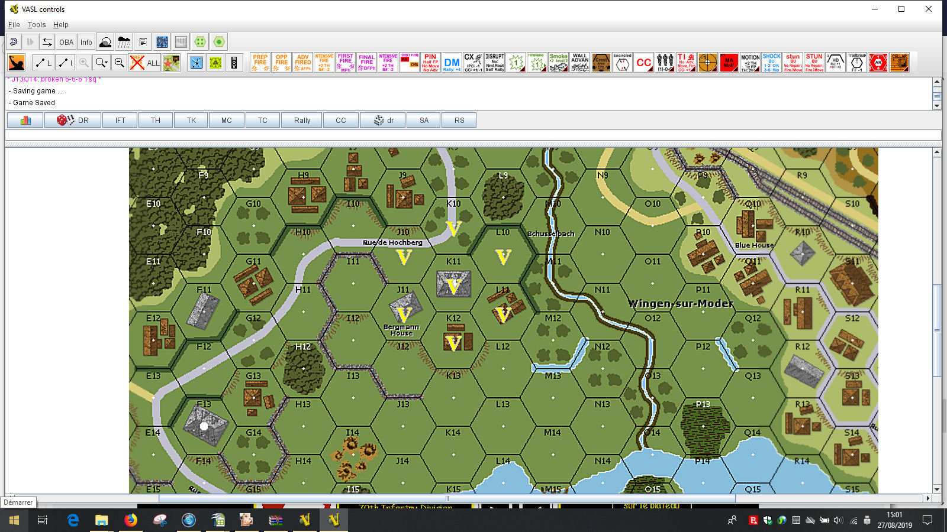
Task: Place a WALL ADVAN counter
Action: coord(579,63)
